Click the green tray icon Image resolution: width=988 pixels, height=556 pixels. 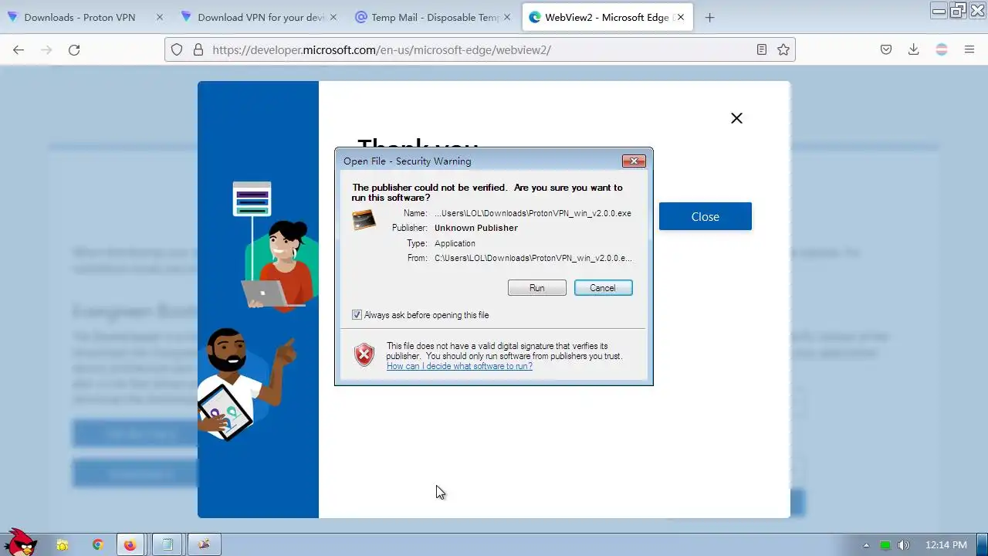point(885,545)
